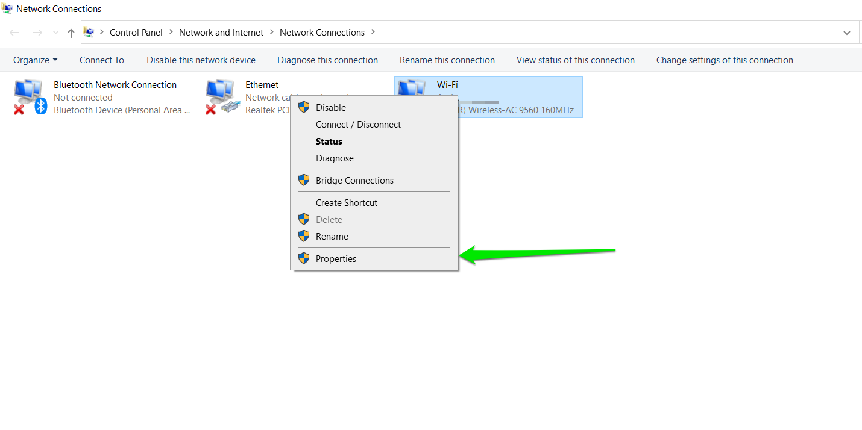Click the Realtek PCI device text
Image resolution: width=862 pixels, height=430 pixels.
pos(268,110)
